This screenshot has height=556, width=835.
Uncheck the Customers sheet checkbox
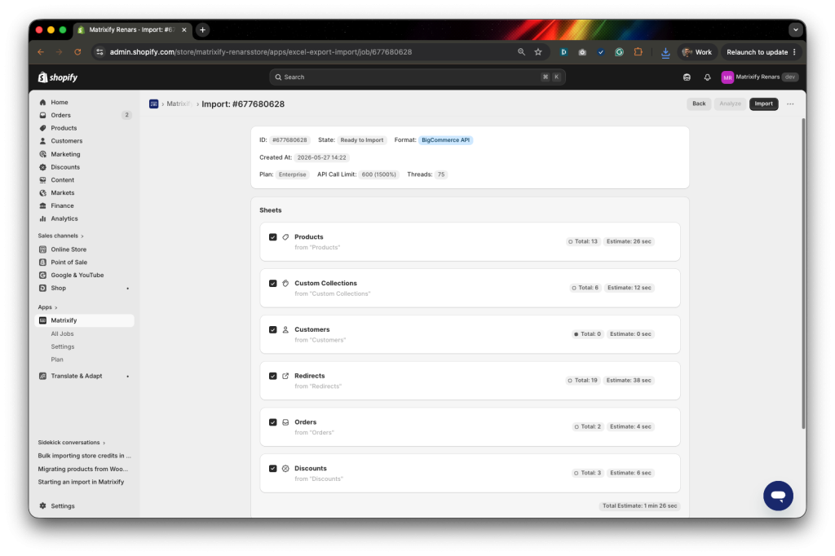pos(272,329)
